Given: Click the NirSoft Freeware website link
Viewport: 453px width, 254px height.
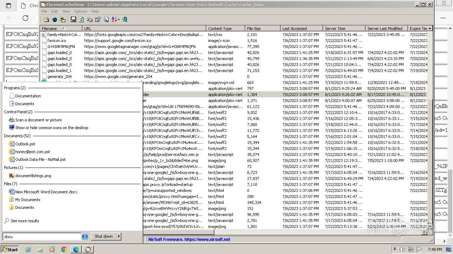Looking at the screenshot, I should 189,239.
